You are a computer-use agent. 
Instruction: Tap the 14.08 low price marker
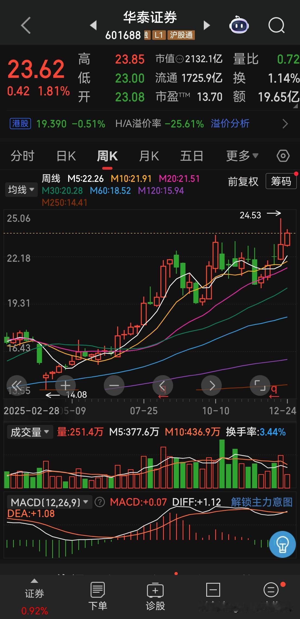76,394
